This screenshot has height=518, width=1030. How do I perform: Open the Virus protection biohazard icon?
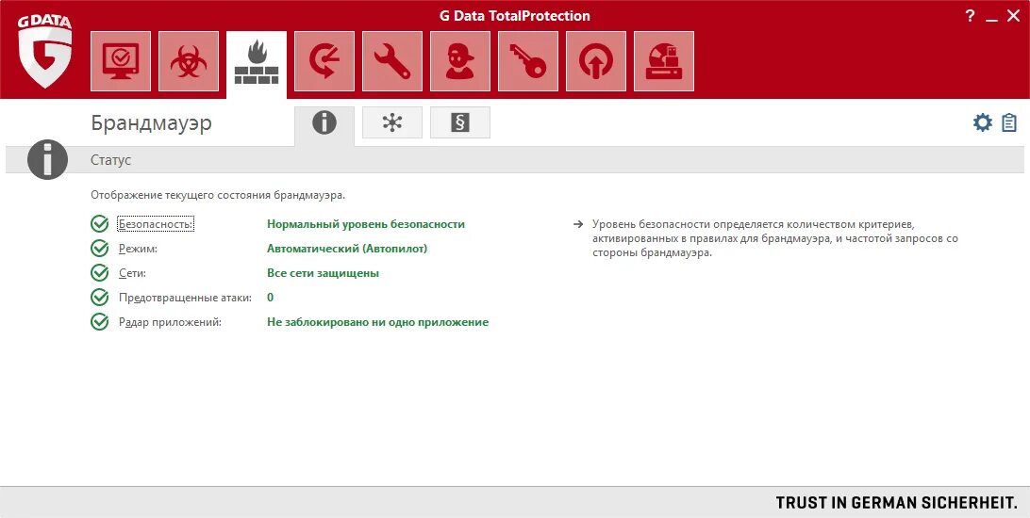click(189, 61)
